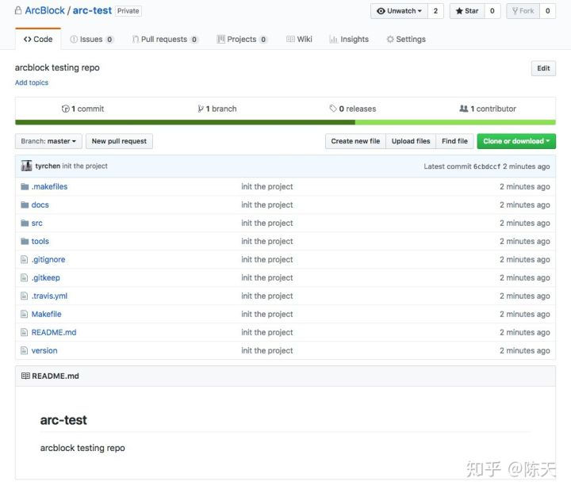Open latest commit hash 6cbdccf
571x493 pixels.
tap(487, 166)
